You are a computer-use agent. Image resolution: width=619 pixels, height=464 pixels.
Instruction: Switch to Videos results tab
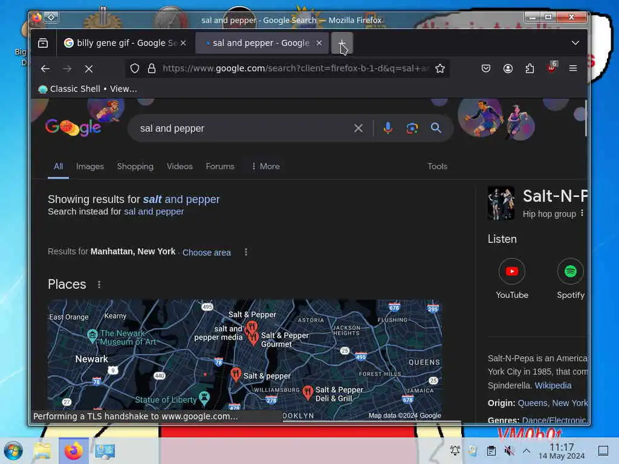[x=180, y=167]
